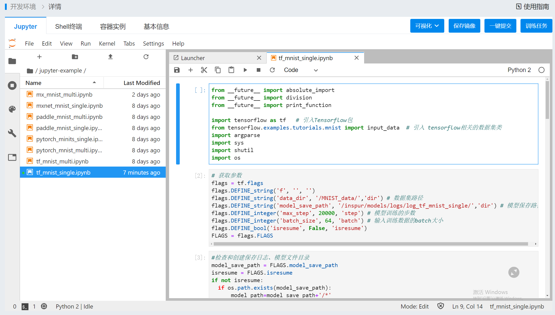The width and height of the screenshot is (555, 315).
Task: Toggle the notebook trust shield in the status bar
Action: pyautogui.click(x=440, y=306)
